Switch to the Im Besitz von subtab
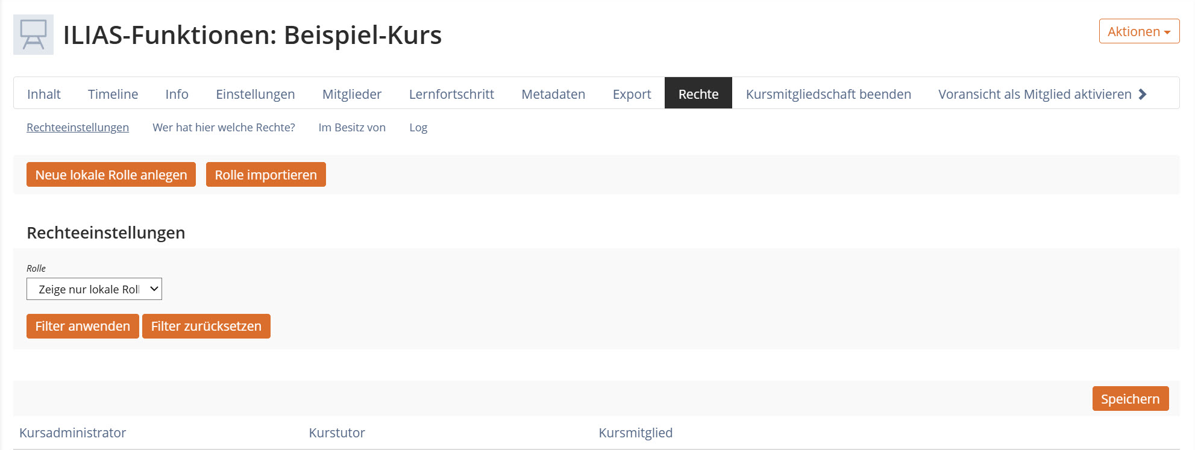The image size is (1195, 450). tap(352, 127)
